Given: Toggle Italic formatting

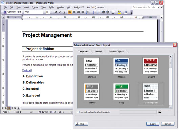Looking at the screenshot, I should [x=60, y=12].
